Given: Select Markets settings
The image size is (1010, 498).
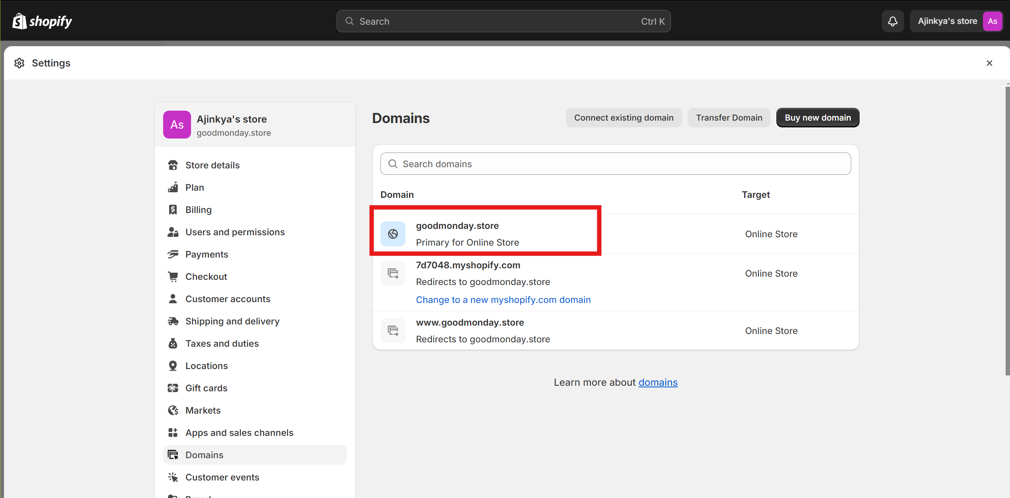Looking at the screenshot, I should click(255, 410).
